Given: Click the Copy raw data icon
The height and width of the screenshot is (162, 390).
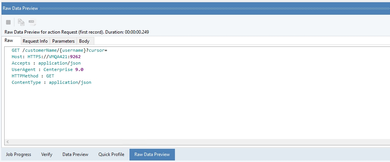Looking at the screenshot, I should tap(21, 22).
